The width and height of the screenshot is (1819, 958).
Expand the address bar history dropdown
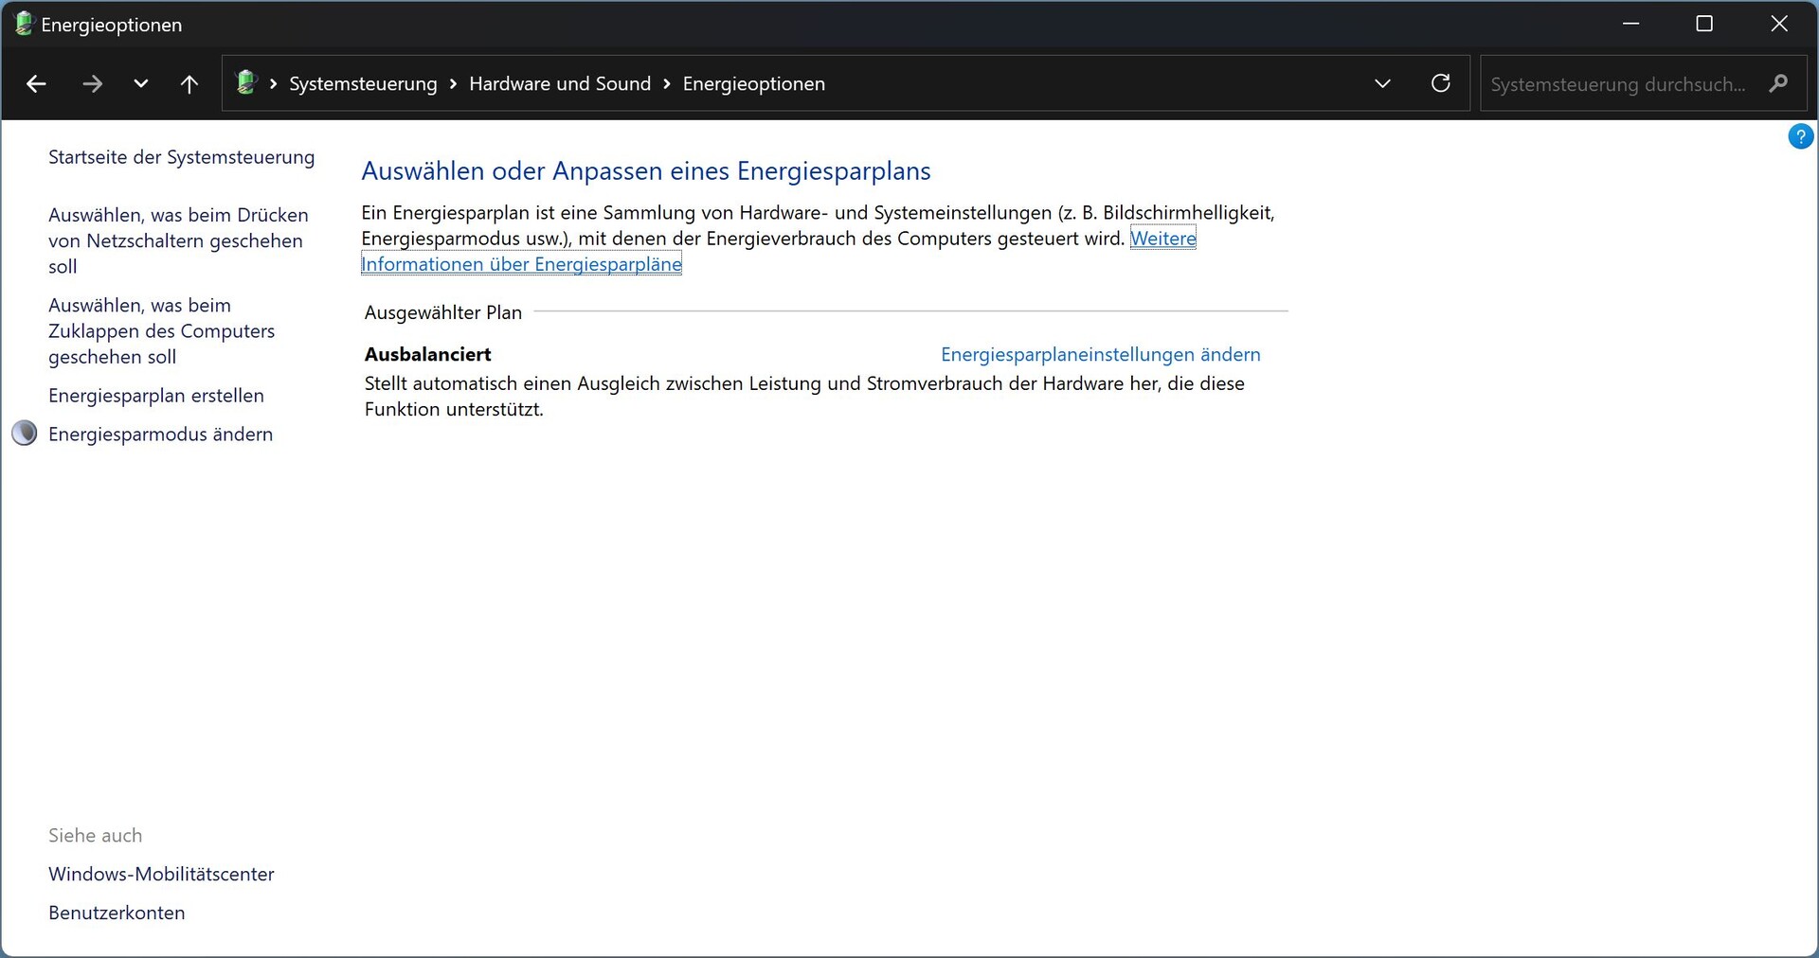1382,83
